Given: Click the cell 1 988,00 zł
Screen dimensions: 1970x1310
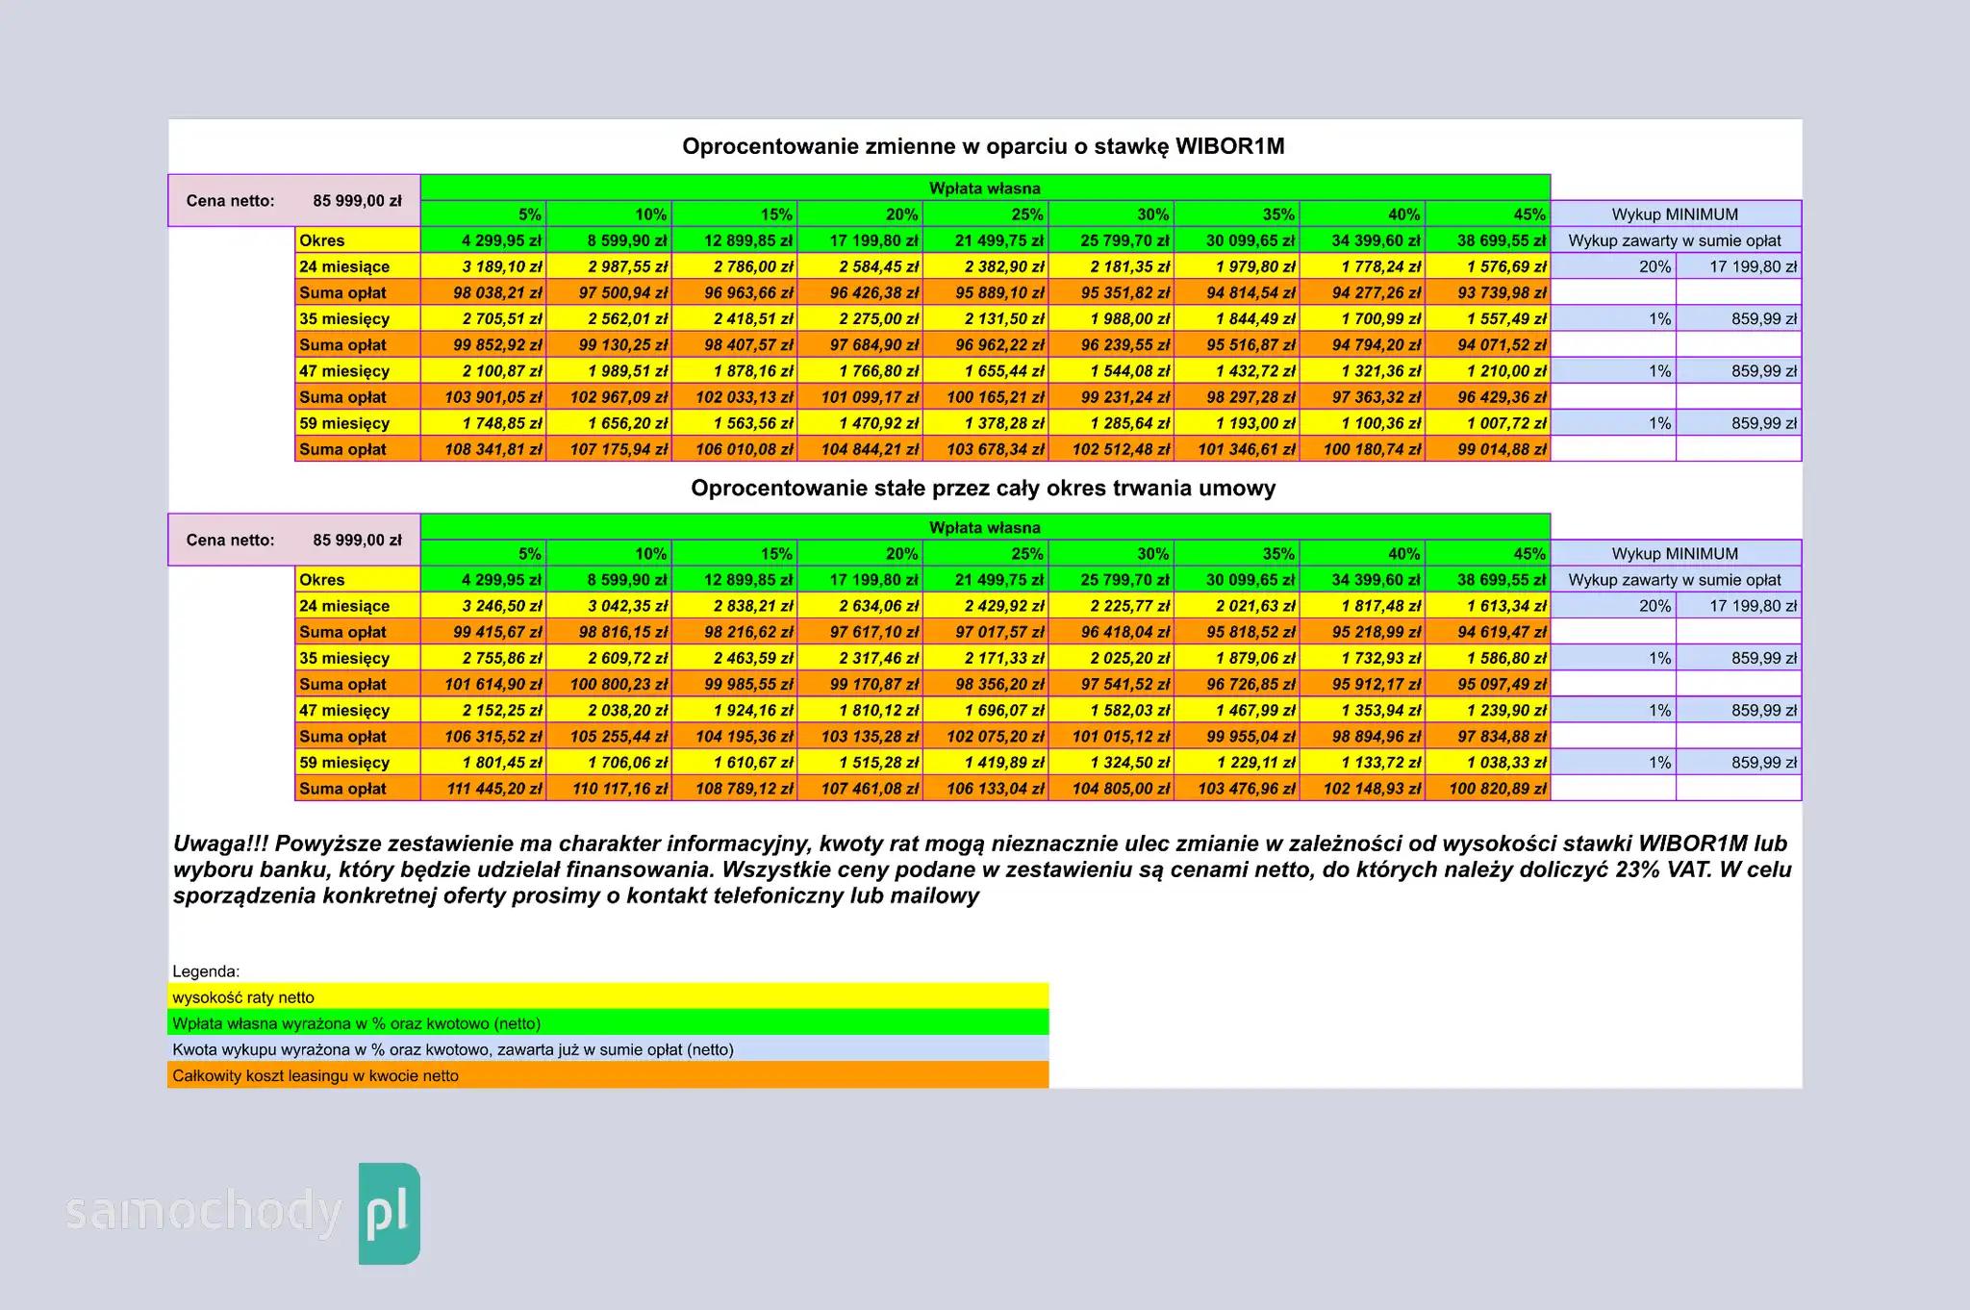Looking at the screenshot, I should pos(1111,318).
